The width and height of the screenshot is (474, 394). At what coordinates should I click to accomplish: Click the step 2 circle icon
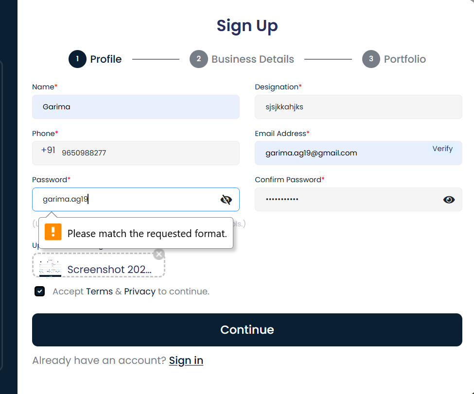198,59
